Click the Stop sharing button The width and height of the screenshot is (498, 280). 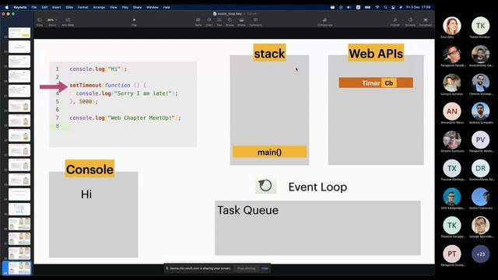(x=246, y=268)
